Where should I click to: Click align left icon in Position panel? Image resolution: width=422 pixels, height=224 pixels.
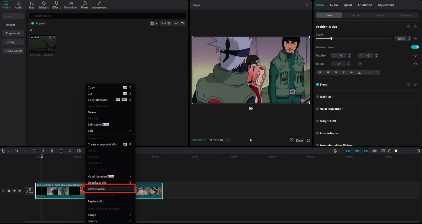(x=320, y=72)
